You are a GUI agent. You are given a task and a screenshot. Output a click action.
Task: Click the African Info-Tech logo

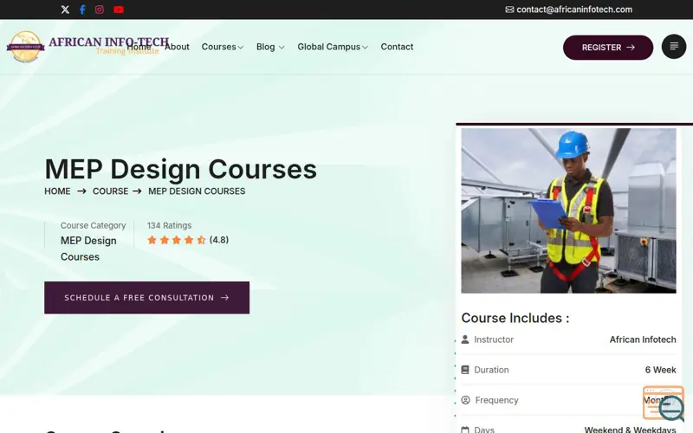coord(87,46)
